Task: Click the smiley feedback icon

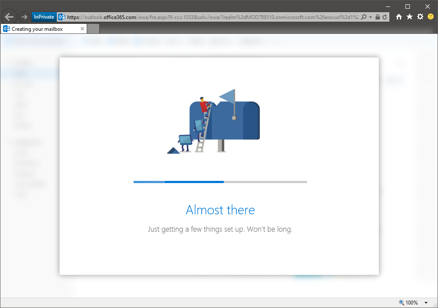Action: 431,17
